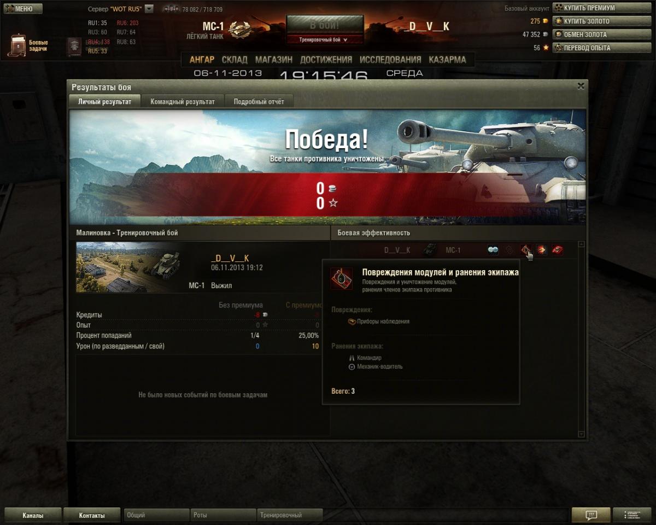Open the Меню button
This screenshot has height=525, width=656.
(22, 9)
